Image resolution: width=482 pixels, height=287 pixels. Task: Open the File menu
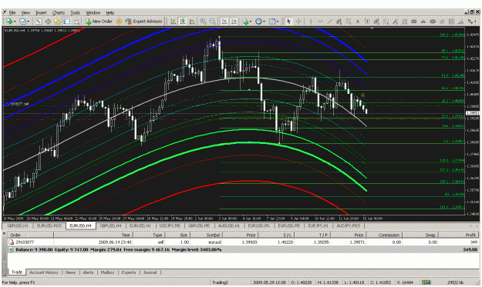pyautogui.click(x=12, y=12)
